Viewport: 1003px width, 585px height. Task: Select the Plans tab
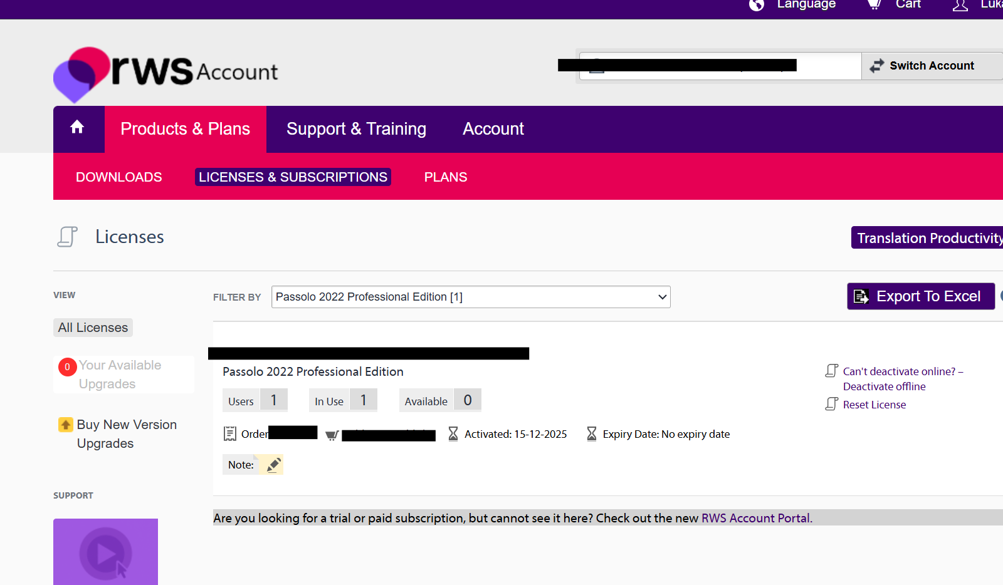point(445,177)
